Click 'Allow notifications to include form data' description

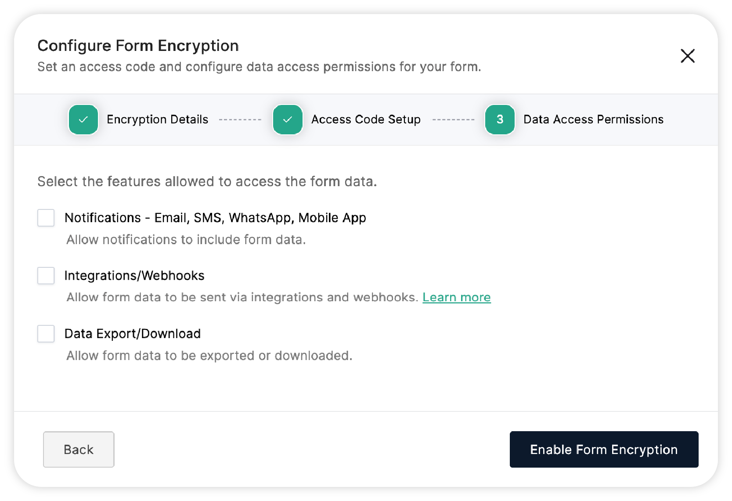186,240
